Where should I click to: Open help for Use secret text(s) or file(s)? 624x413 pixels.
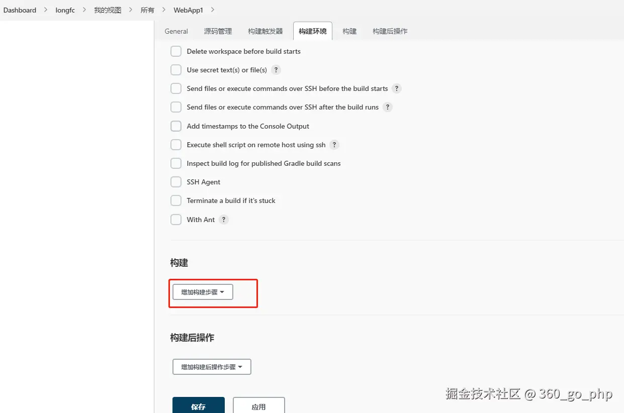(x=276, y=70)
